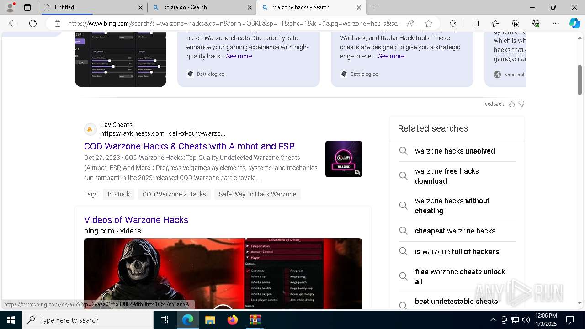585x329 pixels.
Task: Search warzone hacks without cheating
Action: coord(452,206)
